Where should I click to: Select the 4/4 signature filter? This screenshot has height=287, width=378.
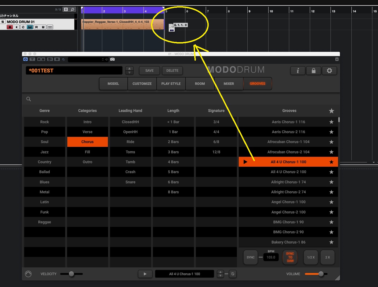tap(216, 132)
